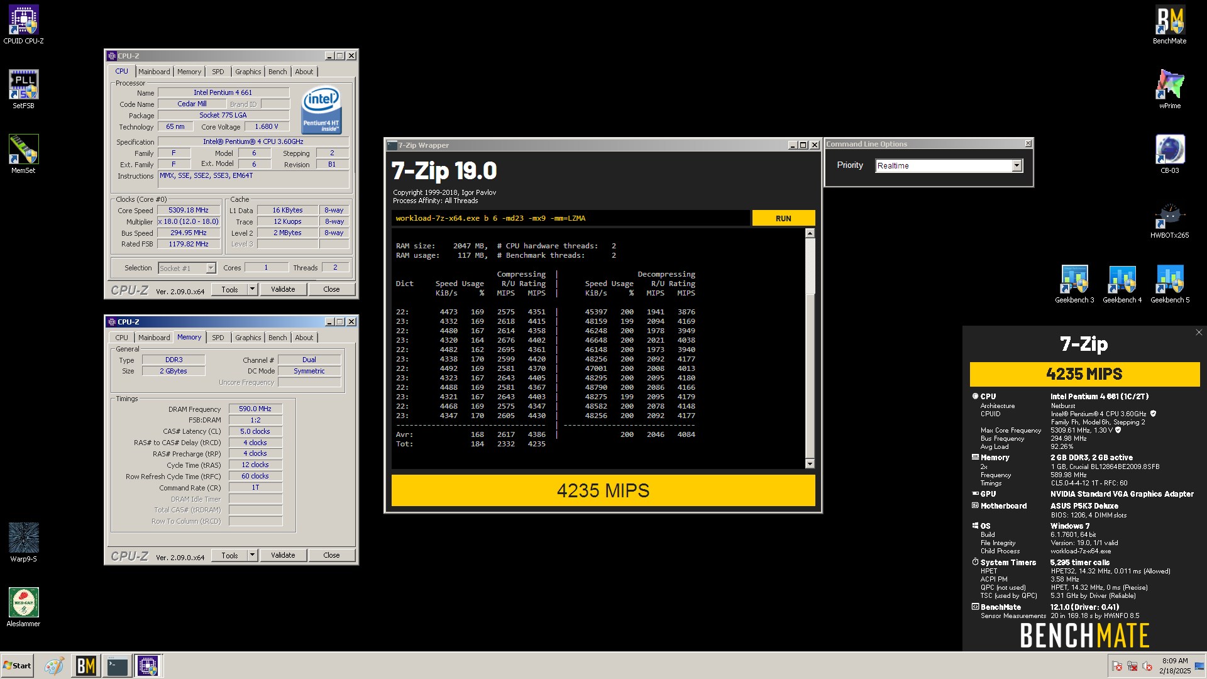
Task: Open the Aleslammer desktop icon
Action: [23, 607]
